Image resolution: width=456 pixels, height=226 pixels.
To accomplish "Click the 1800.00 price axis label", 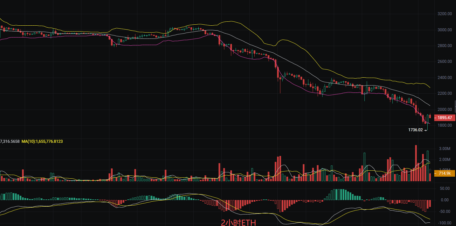I will [444, 125].
